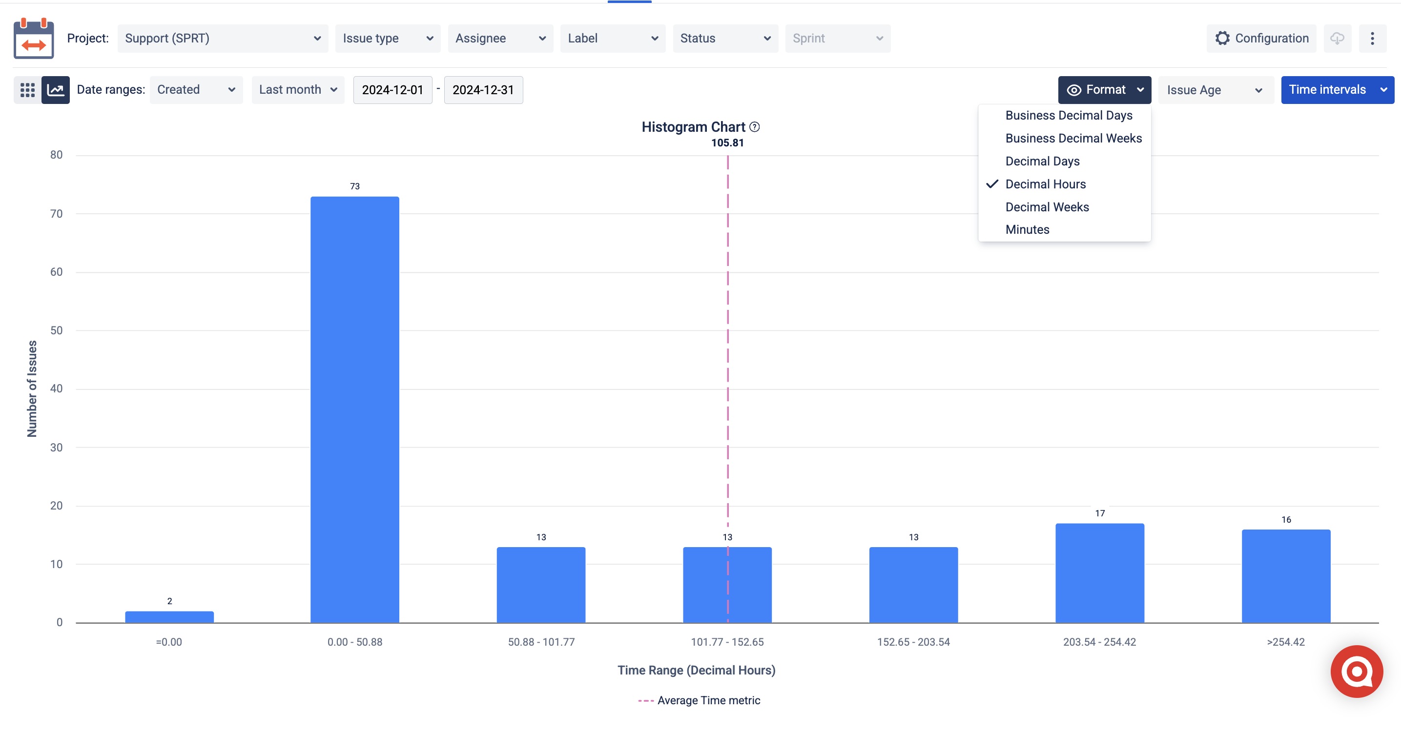Click the Configuration gear icon

coord(1223,38)
